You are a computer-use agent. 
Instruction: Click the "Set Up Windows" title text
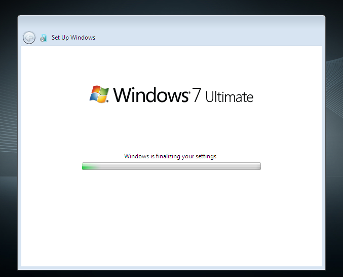73,38
